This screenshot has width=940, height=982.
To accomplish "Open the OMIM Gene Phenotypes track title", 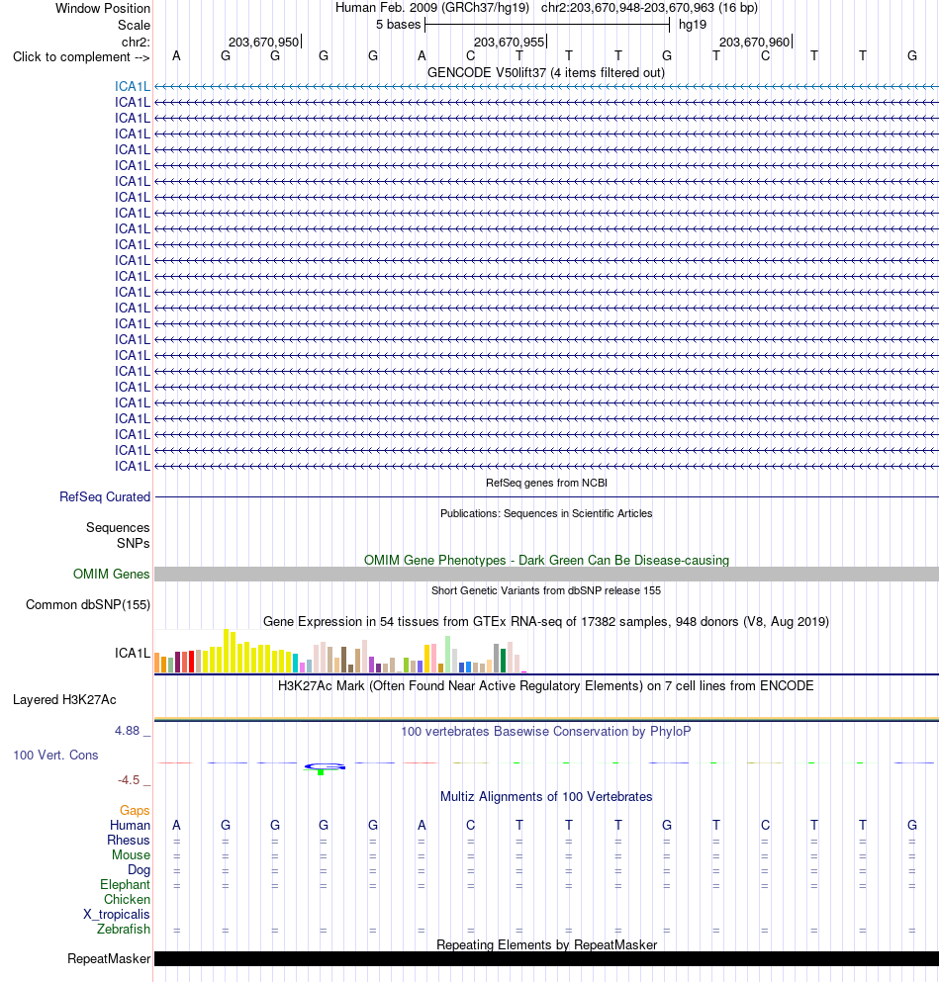I will tap(546, 560).
